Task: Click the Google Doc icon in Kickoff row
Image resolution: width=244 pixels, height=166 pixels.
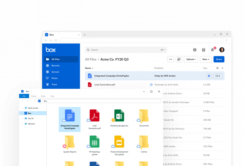Action: 90,76
